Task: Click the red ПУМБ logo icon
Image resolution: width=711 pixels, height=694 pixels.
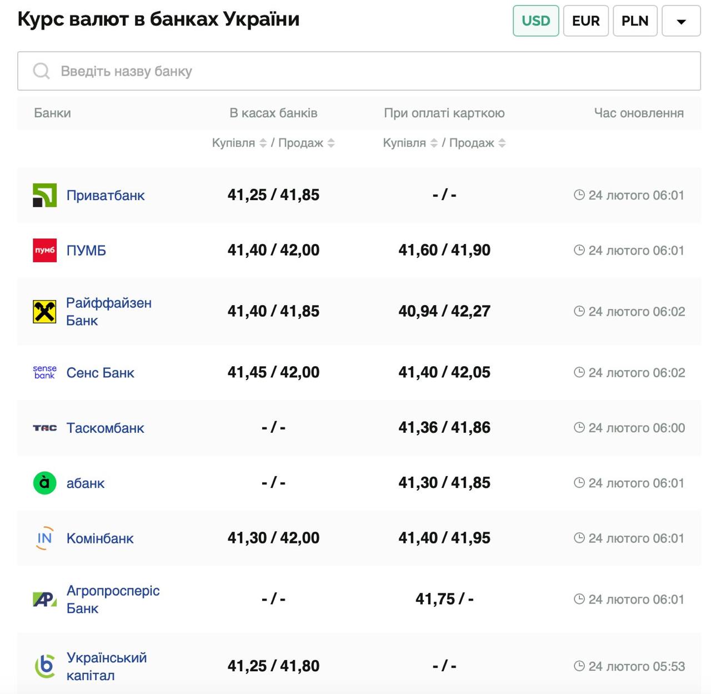Action: point(44,250)
